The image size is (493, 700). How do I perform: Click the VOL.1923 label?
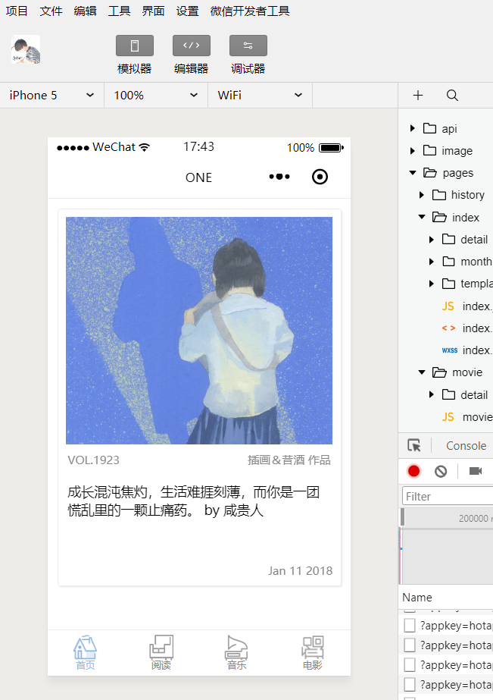(x=94, y=460)
